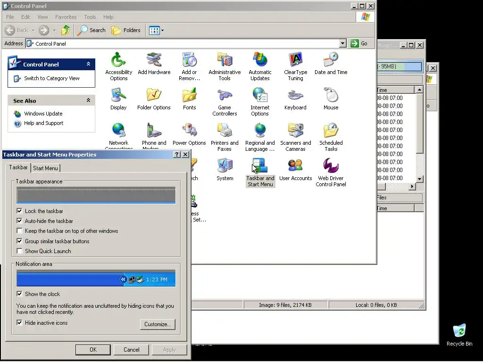Open the System applet icon
The height and width of the screenshot is (362, 483).
(225, 170)
